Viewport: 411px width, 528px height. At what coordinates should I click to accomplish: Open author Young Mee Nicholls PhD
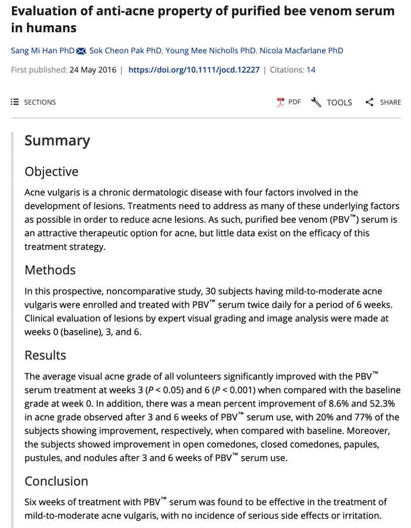(x=210, y=51)
